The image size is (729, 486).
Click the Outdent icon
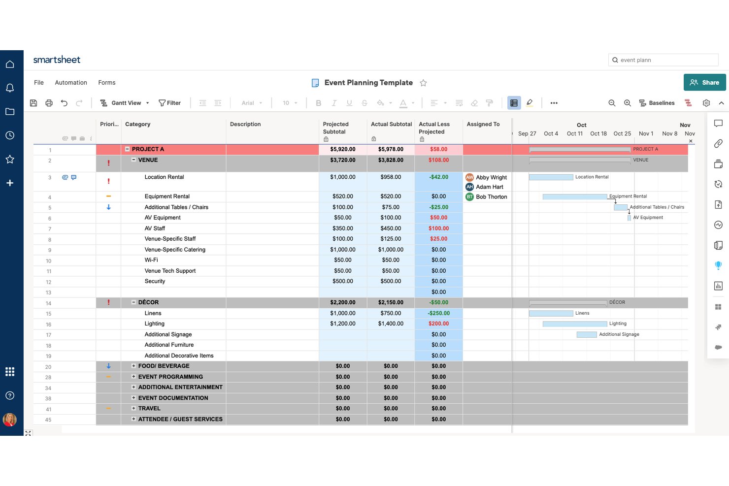tap(202, 103)
